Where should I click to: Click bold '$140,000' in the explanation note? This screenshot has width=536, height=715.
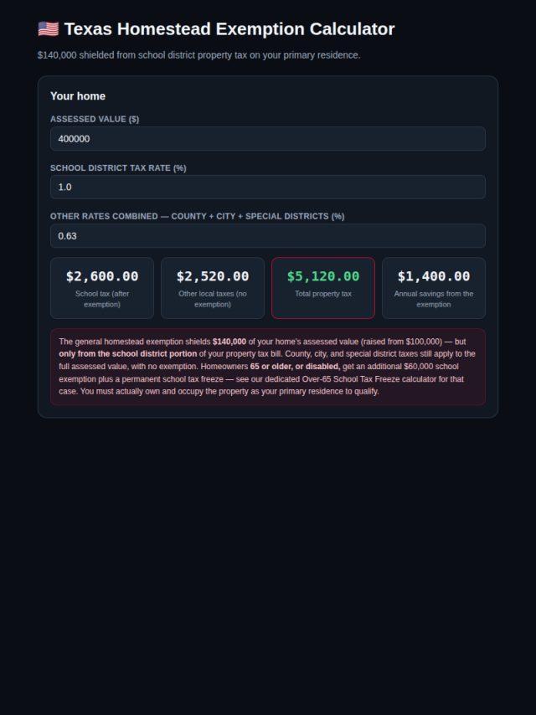[x=229, y=342]
